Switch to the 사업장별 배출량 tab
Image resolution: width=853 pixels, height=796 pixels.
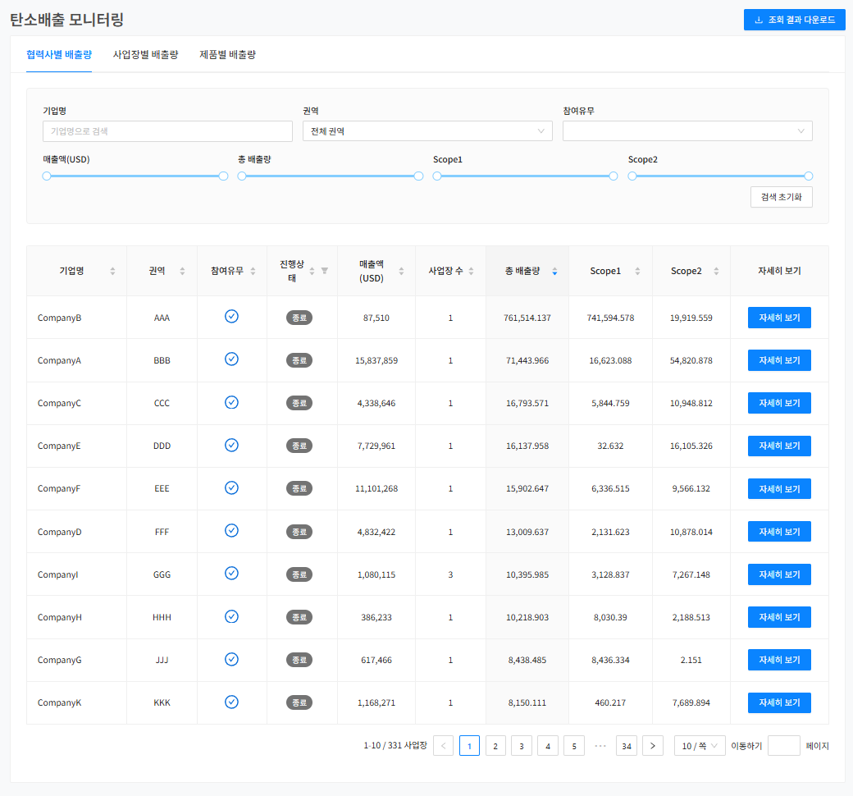pos(145,55)
